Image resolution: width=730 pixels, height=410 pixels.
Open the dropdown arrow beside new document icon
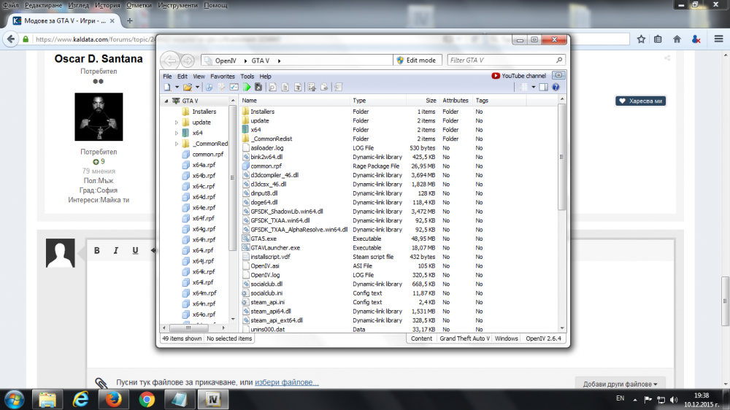[177, 87]
